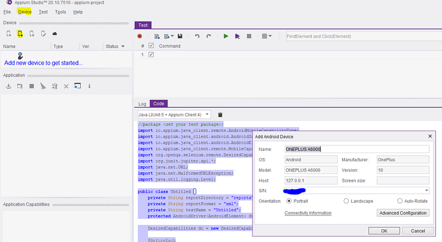This screenshot has width=442, height=242.
Task: Click the new test document icon with plus
Action: click(x=157, y=36)
